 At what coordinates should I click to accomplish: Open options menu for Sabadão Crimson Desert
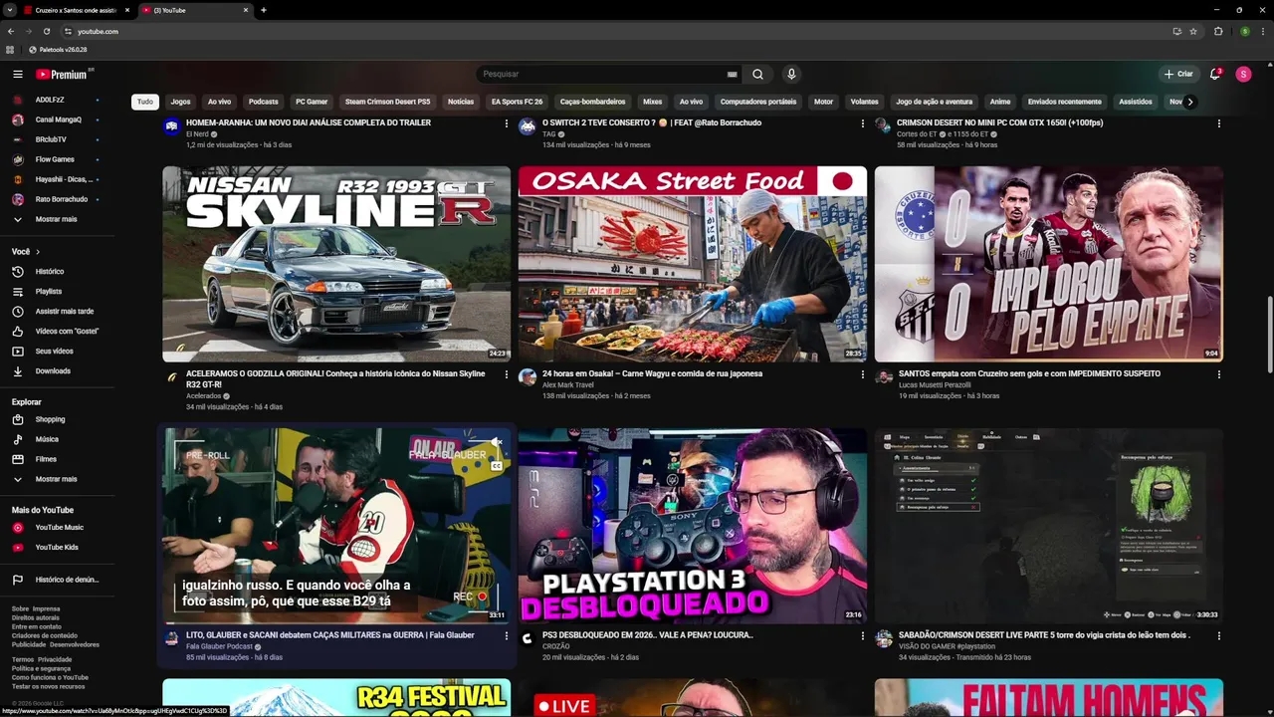tap(1219, 635)
